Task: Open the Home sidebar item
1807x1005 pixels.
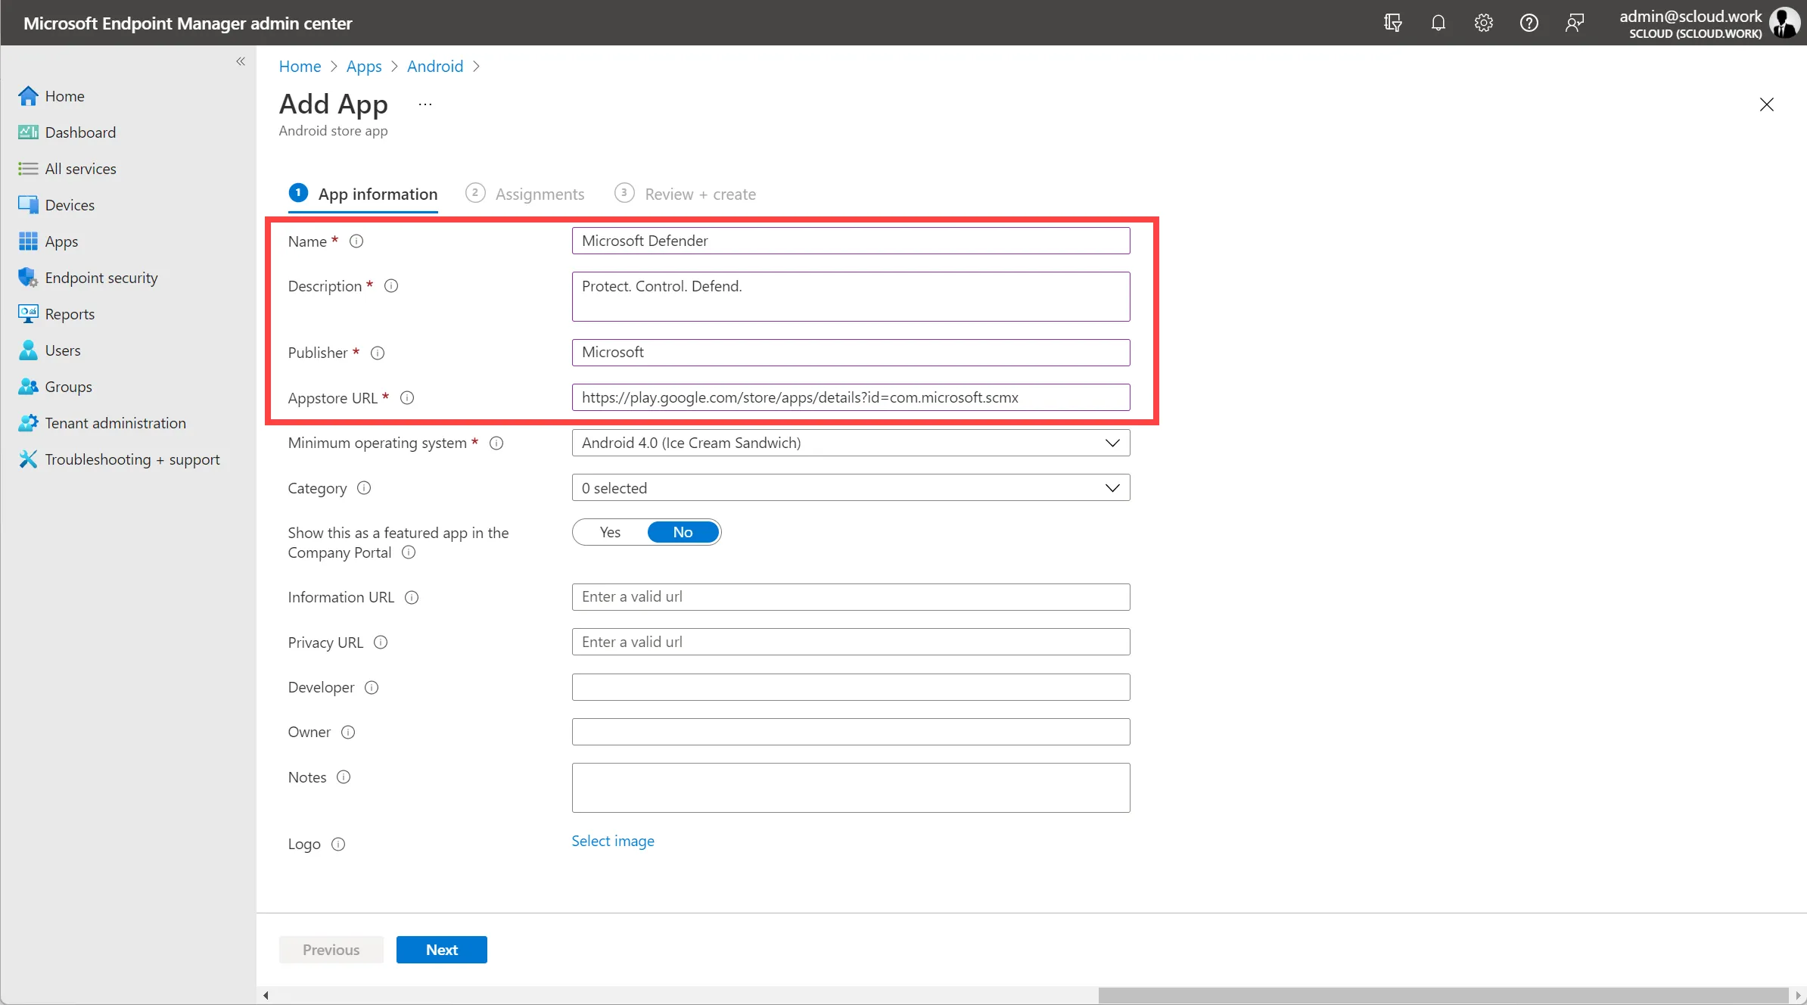Action: point(51,96)
